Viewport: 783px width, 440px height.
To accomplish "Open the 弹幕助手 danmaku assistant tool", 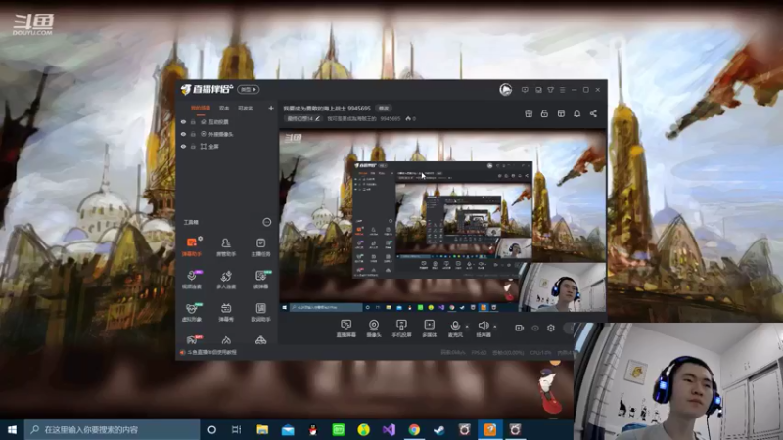I will pos(191,247).
